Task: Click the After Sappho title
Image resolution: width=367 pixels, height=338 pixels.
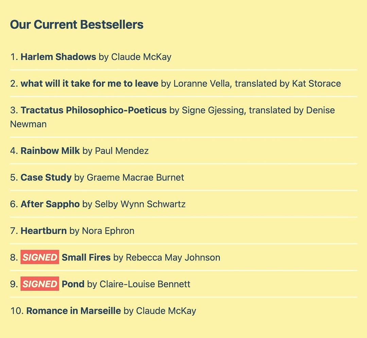Action: coord(50,204)
